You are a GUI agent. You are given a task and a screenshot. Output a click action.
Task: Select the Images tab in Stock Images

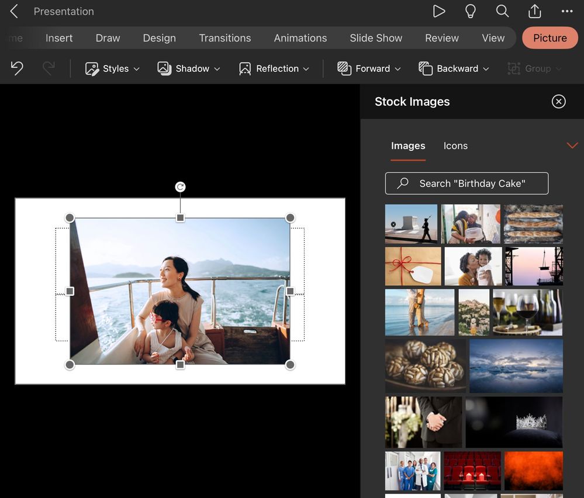(408, 146)
